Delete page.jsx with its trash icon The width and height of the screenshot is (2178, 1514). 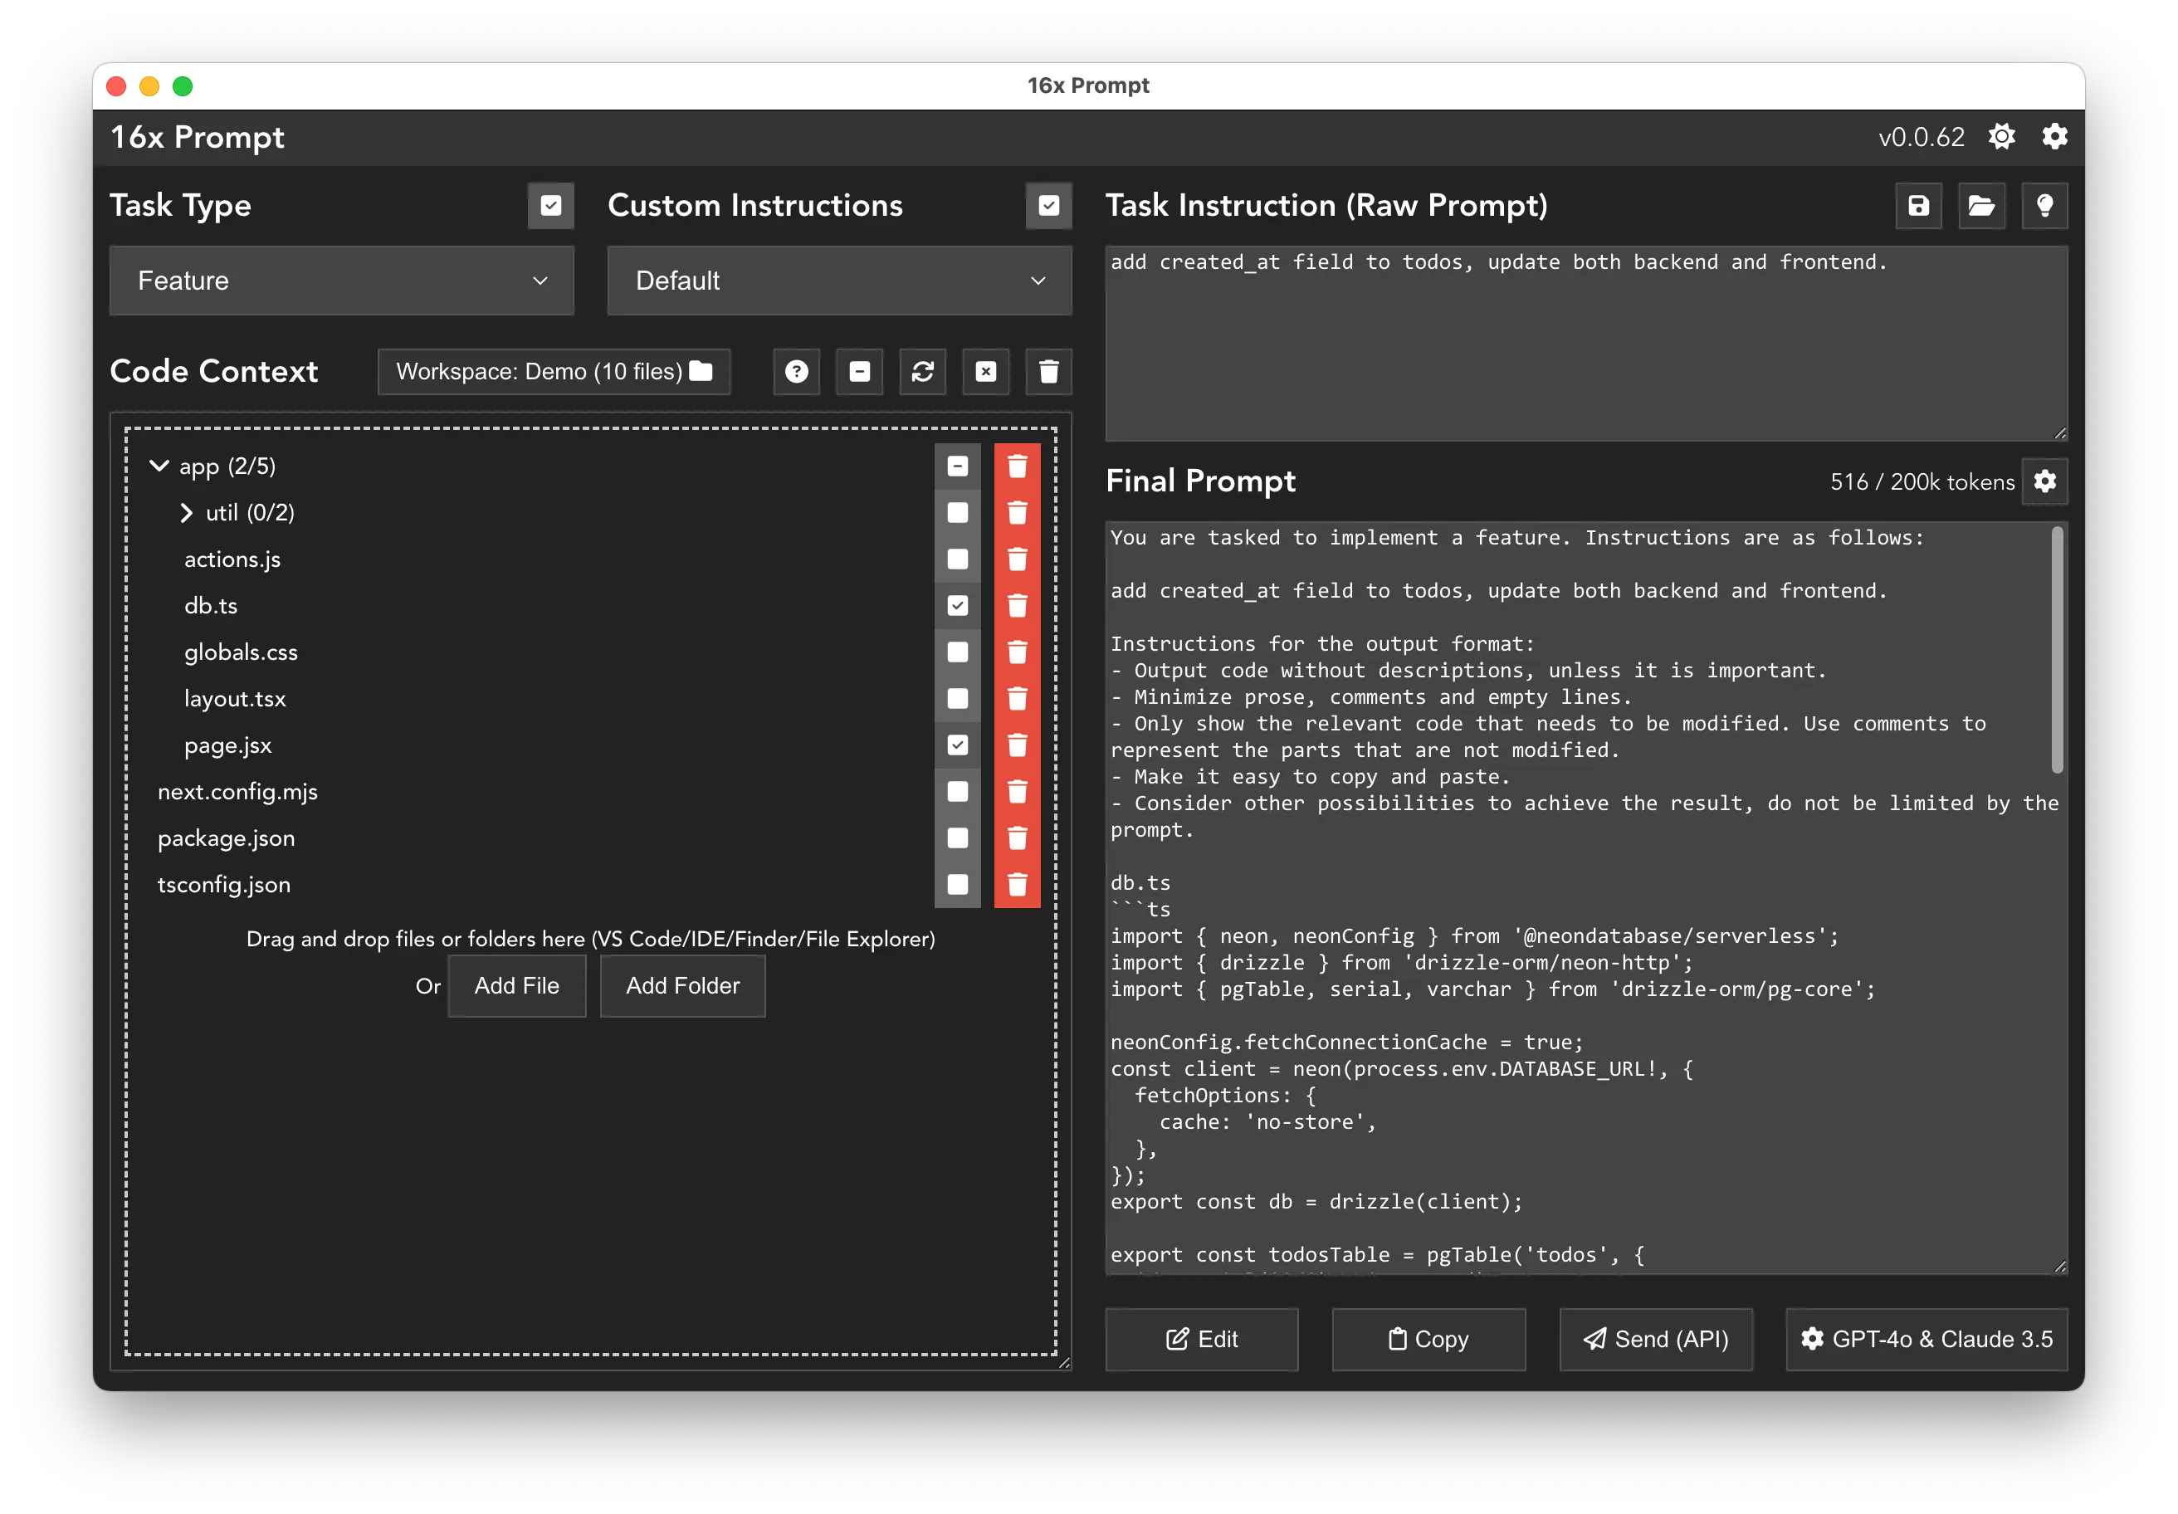click(x=1017, y=745)
